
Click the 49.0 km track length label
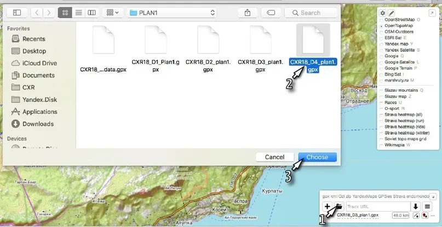click(400, 216)
